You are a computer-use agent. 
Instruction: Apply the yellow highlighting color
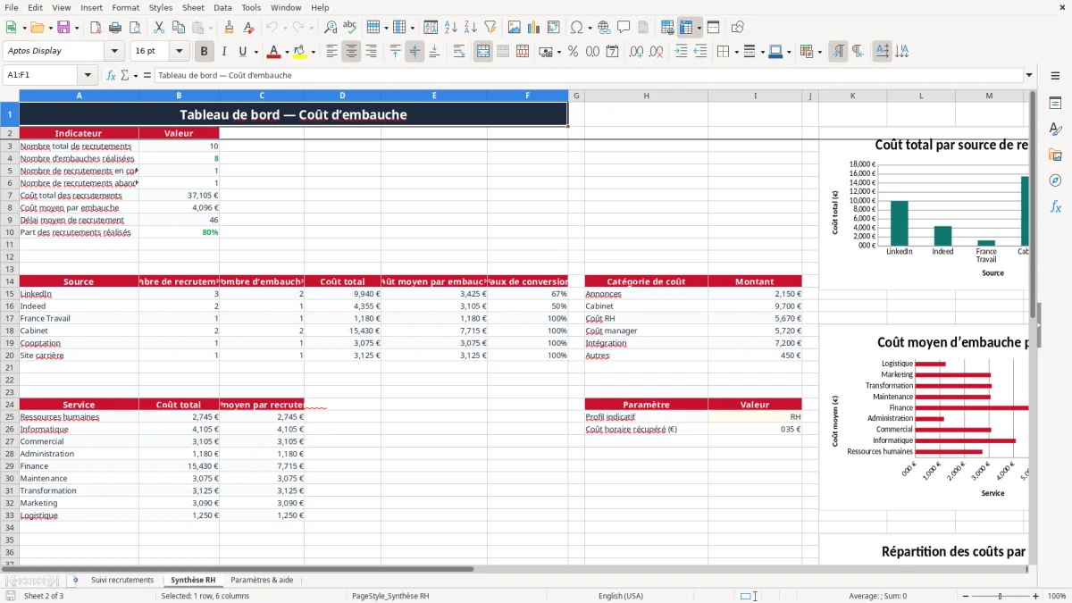pyautogui.click(x=299, y=52)
